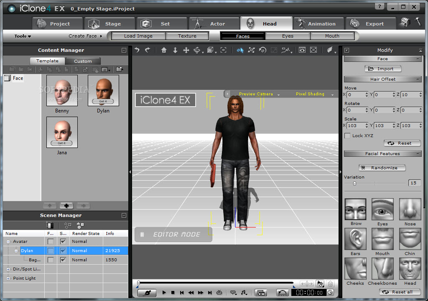The width and height of the screenshot is (428, 301).
Task: Collapse the Facial Features section
Action: pyautogui.click(x=418, y=154)
